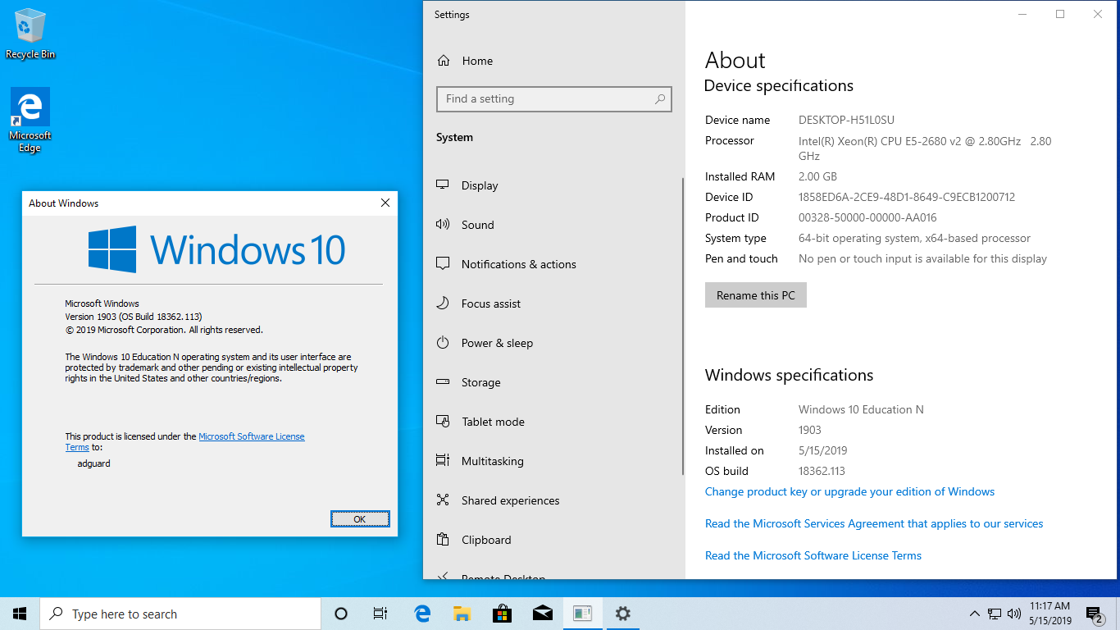Open Read the Microsoft Software License Terms link in Settings
This screenshot has width=1120, height=630.
(x=813, y=555)
